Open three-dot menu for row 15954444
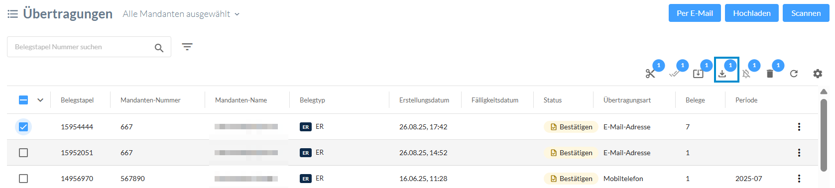 pyautogui.click(x=799, y=127)
